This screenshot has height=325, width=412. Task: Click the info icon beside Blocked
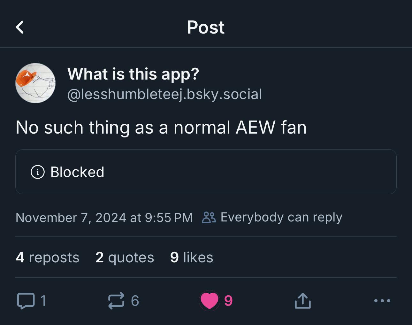click(x=37, y=172)
